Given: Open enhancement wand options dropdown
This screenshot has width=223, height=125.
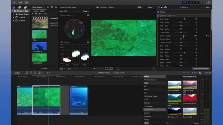Looking at the screenshot, I should (69, 69).
